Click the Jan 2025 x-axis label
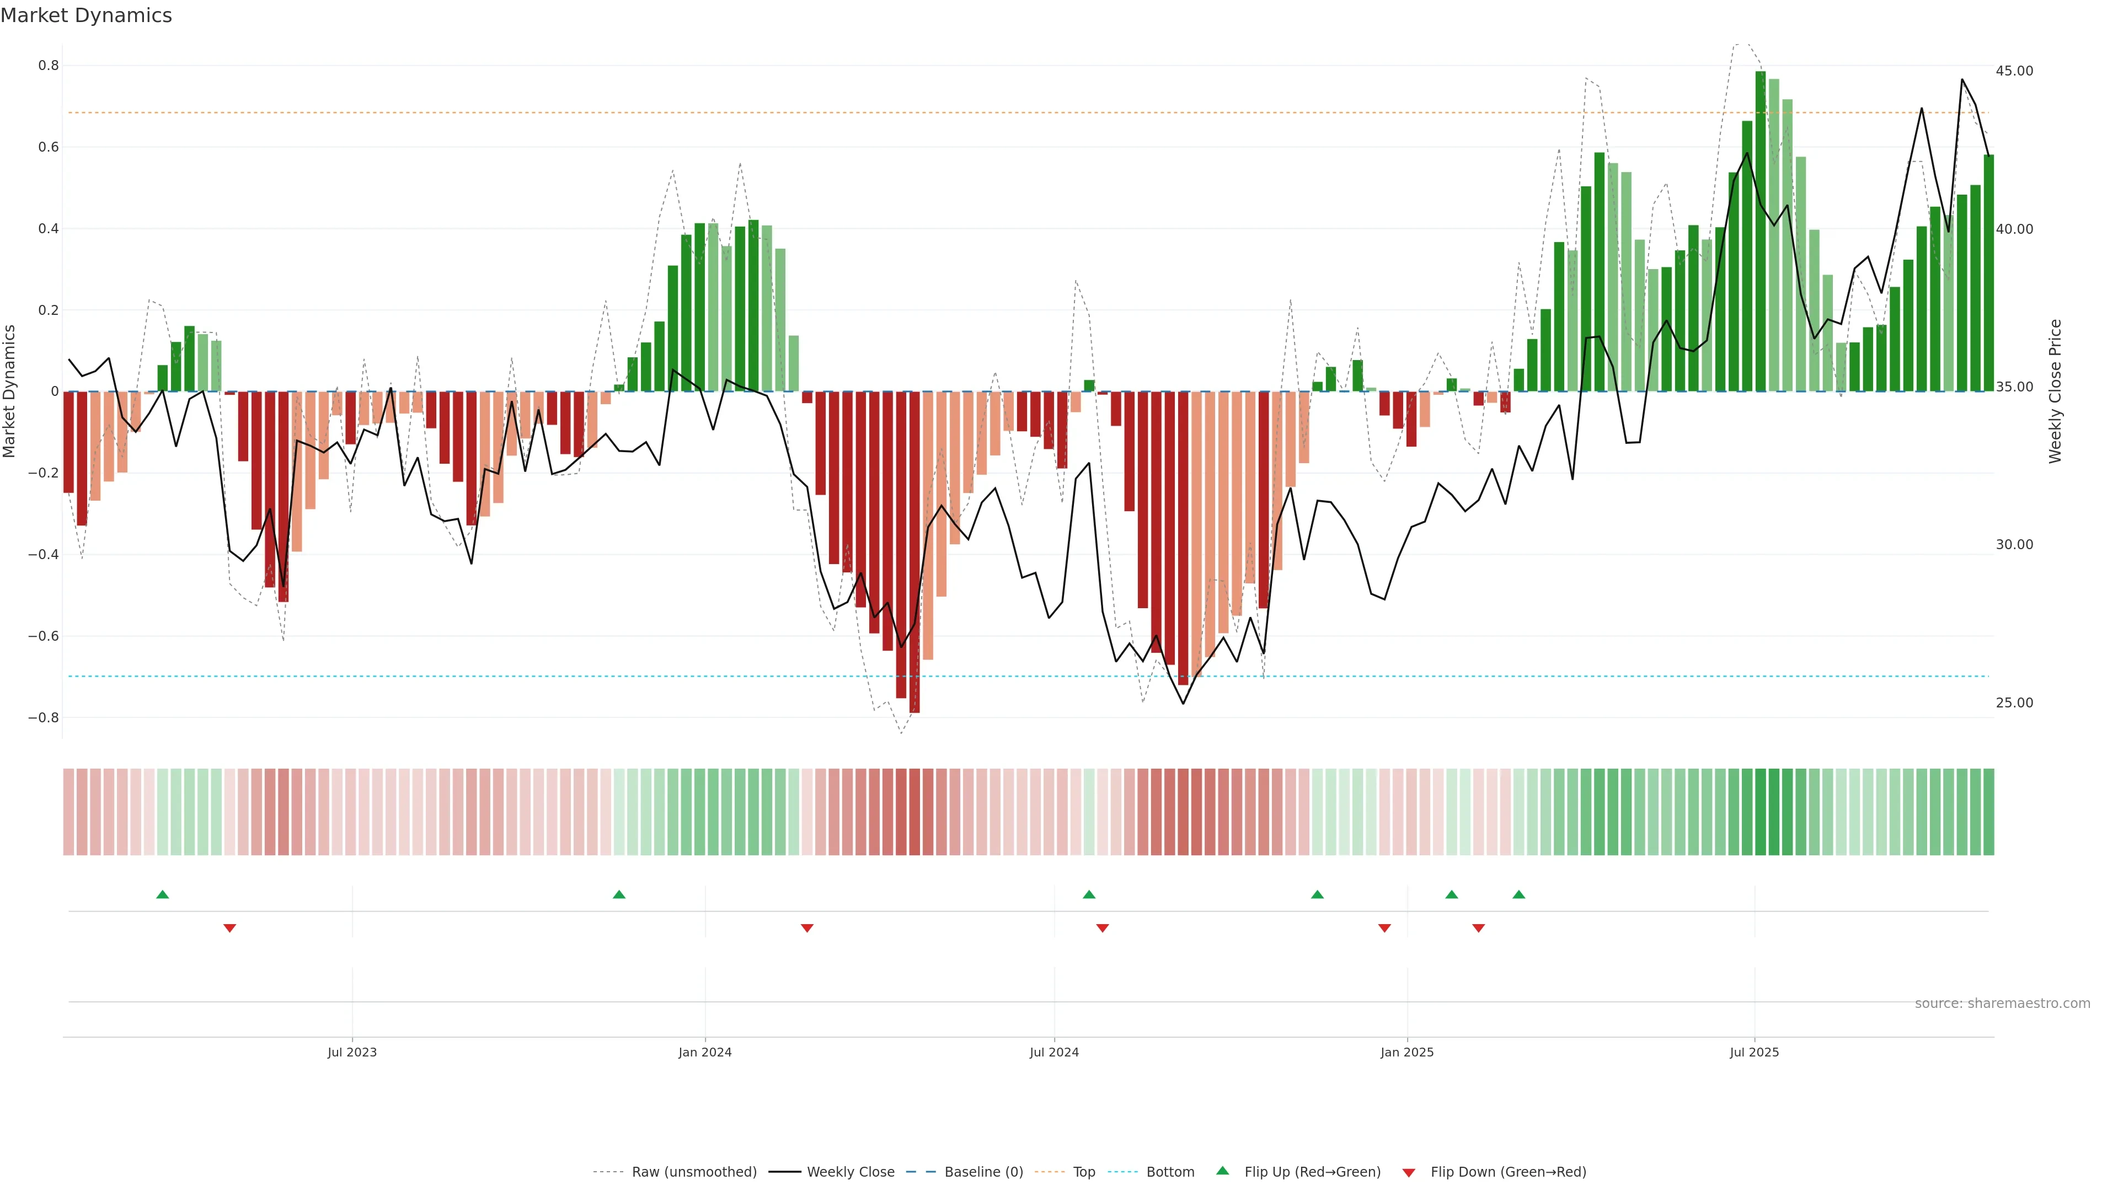Screen dimensions: 2118x1191 click(1407, 1052)
